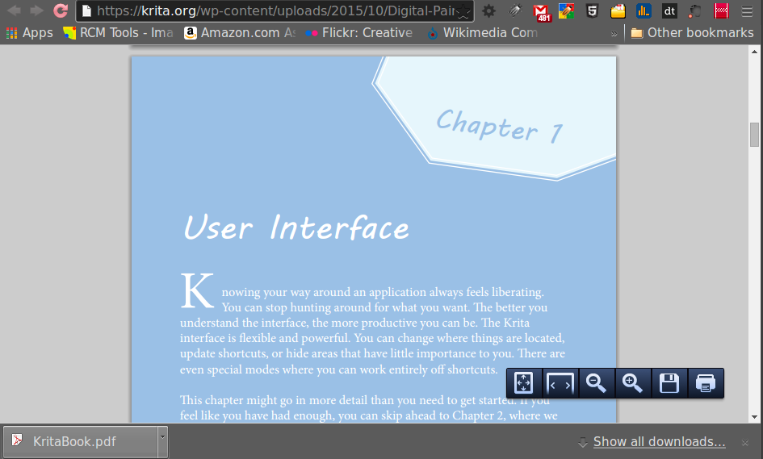The width and height of the screenshot is (763, 459).
Task: Click the colorful pencil extension icon
Action: [x=566, y=10]
